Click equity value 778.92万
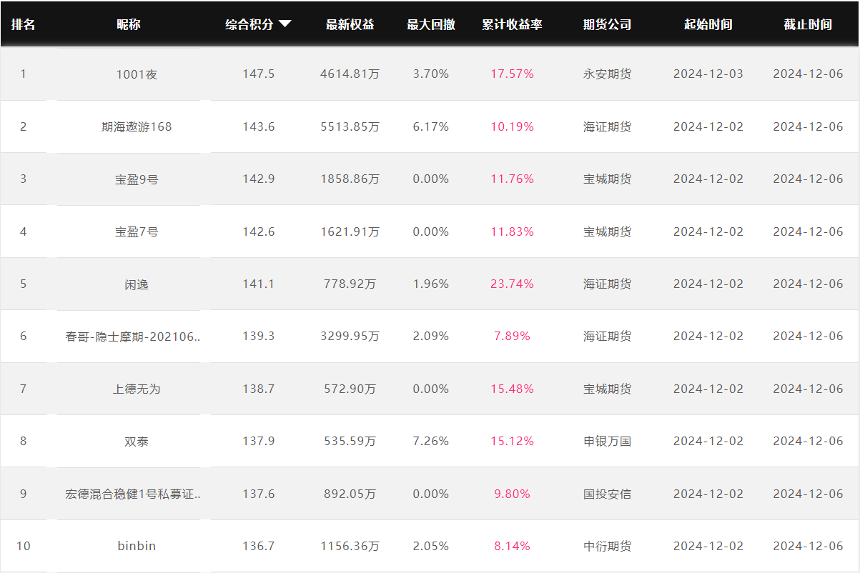This screenshot has height=573, width=860. click(x=350, y=284)
